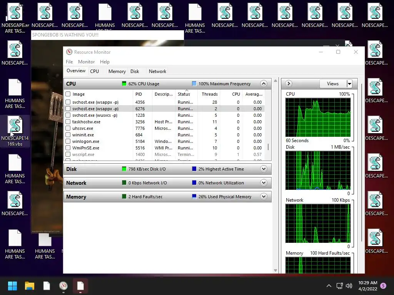The width and height of the screenshot is (394, 295).
Task: Sort by Threads column header
Action: point(210,94)
